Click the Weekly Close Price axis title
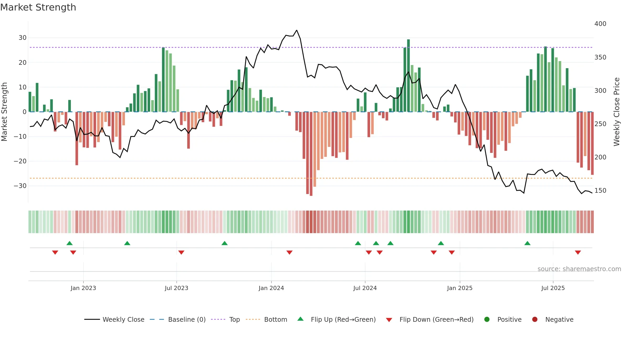The width and height of the screenshot is (630, 354). 617,112
